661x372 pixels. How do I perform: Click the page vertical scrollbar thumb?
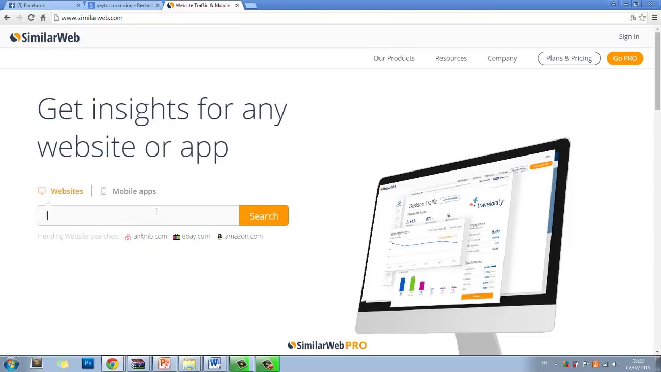[657, 71]
